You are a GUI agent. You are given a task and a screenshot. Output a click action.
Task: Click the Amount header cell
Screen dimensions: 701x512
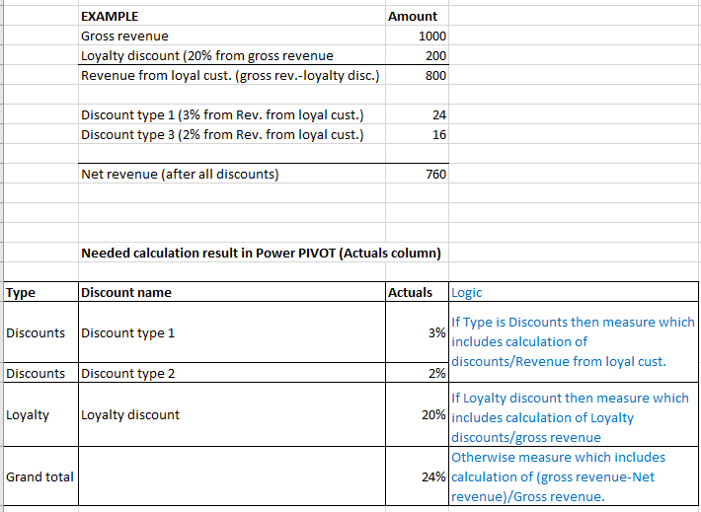click(x=417, y=16)
